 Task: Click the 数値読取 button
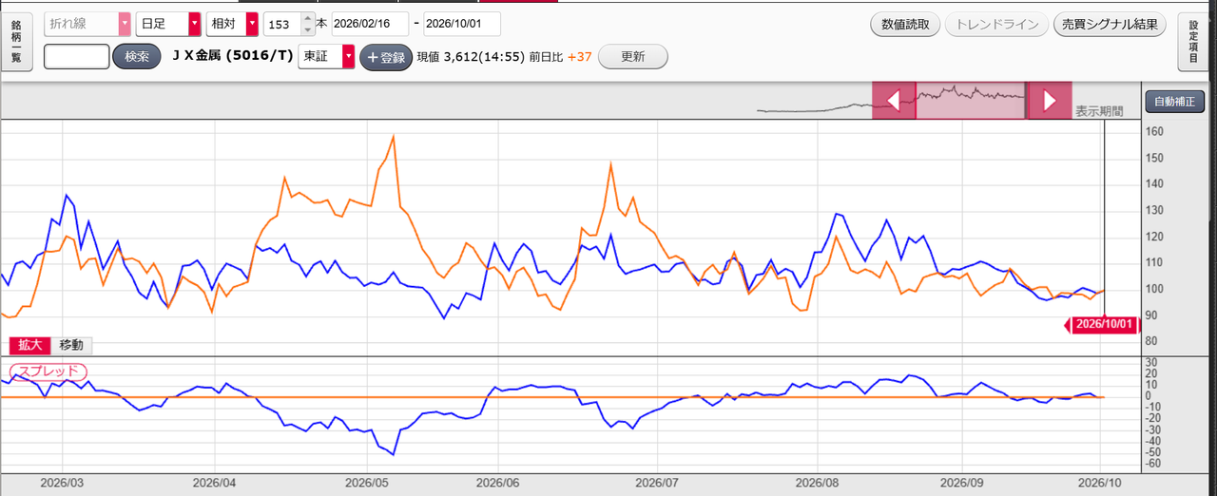click(x=905, y=25)
